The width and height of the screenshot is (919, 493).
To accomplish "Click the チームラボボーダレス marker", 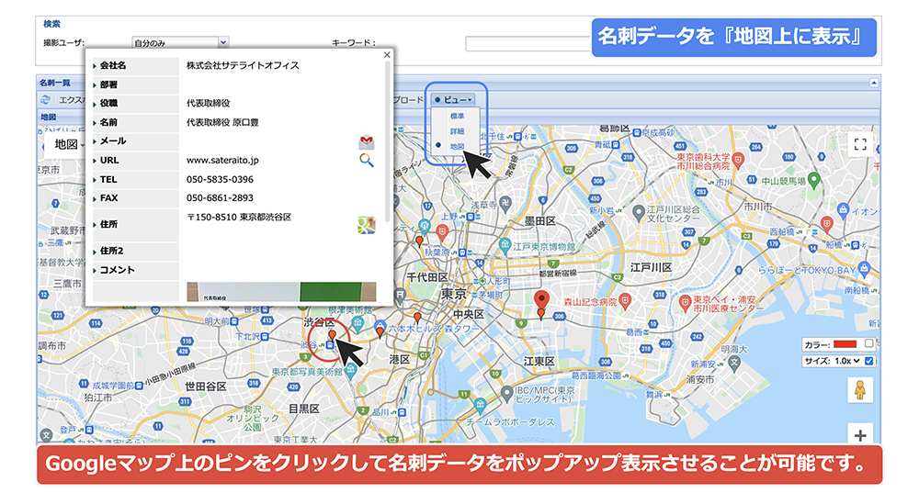I will click(481, 405).
